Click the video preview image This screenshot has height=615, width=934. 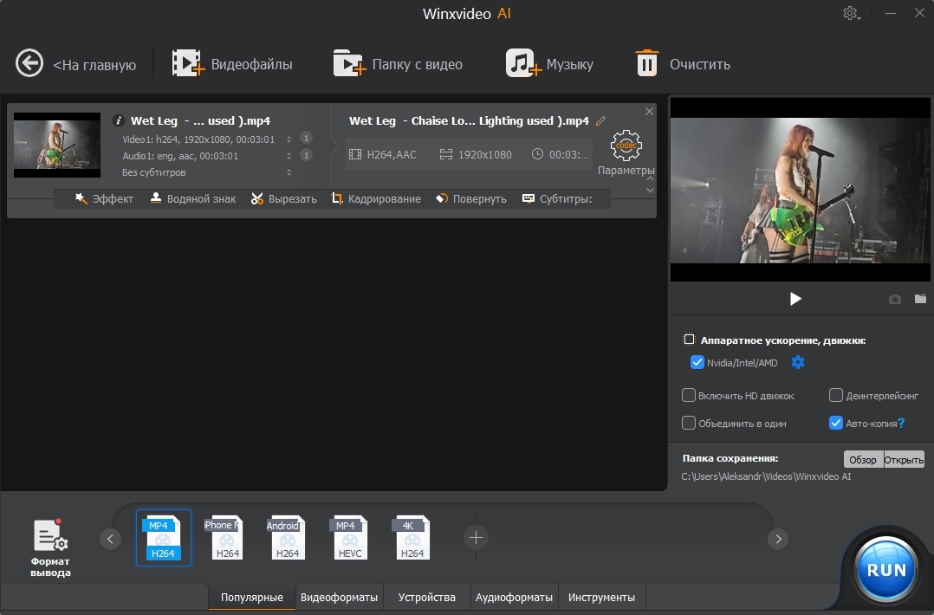pos(800,190)
